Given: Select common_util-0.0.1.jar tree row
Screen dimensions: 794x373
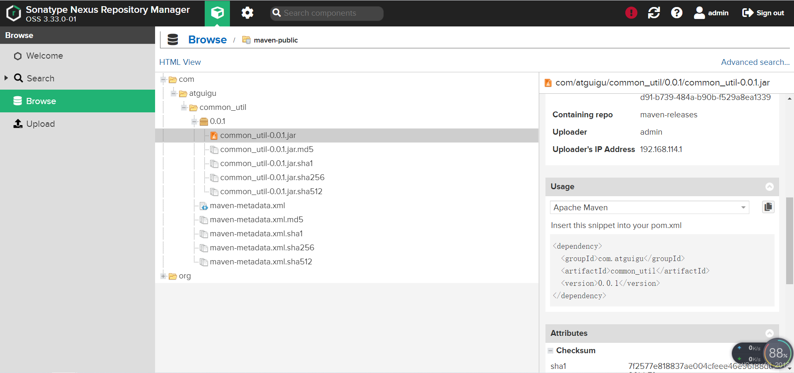Looking at the screenshot, I should [347, 135].
